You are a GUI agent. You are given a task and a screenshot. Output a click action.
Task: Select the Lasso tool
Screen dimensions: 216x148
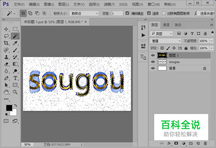[6, 36]
